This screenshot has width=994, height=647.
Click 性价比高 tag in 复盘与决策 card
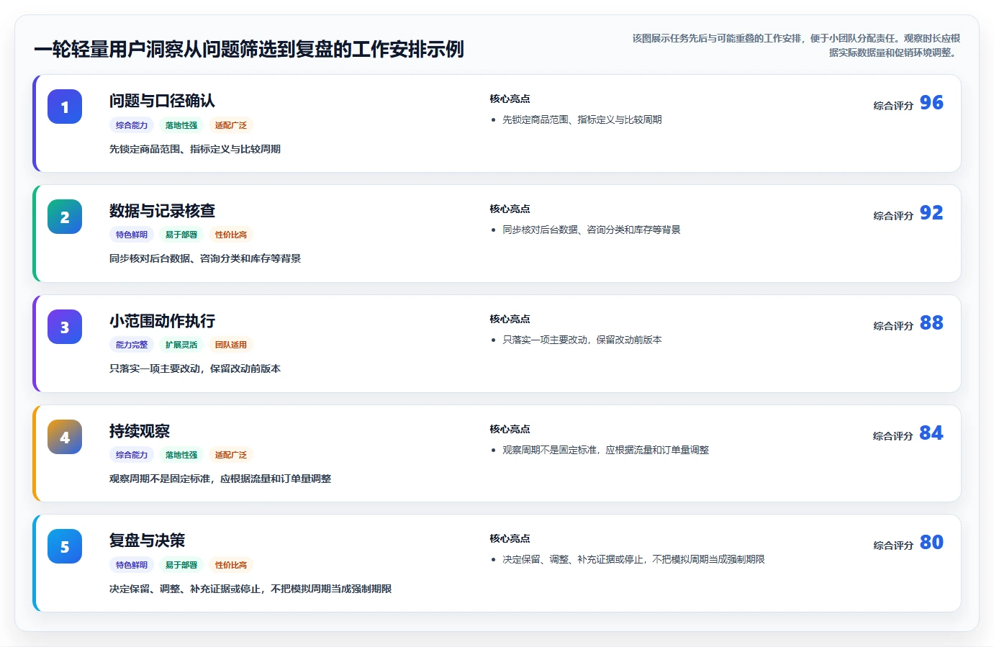pyautogui.click(x=231, y=565)
